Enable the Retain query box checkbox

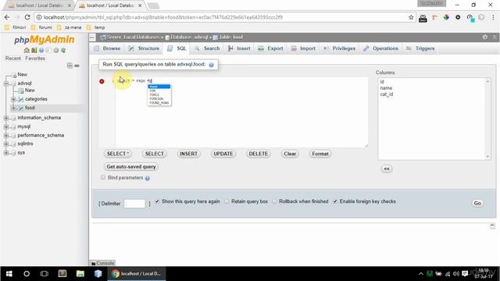coord(227,201)
